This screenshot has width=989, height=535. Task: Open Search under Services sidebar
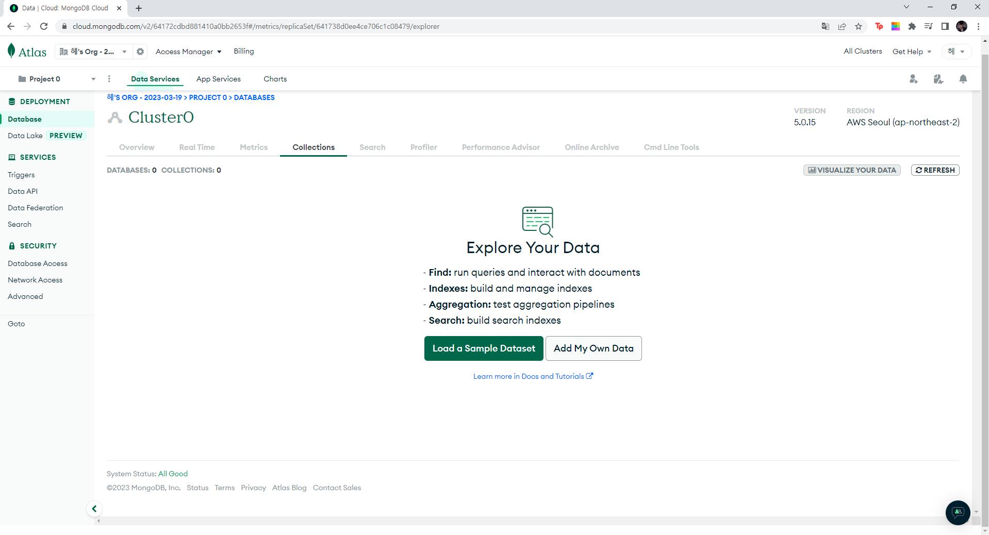click(x=20, y=224)
